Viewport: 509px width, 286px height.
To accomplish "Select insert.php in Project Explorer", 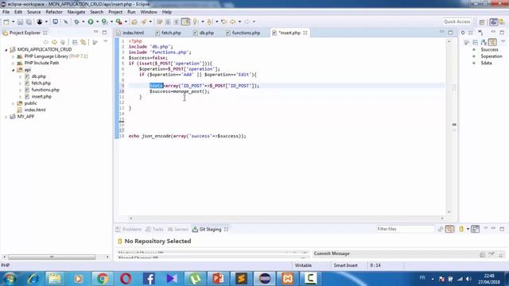I will (41, 96).
